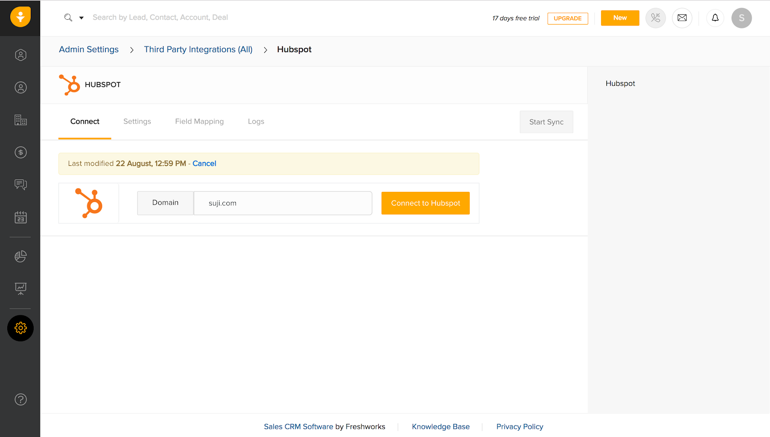Focus the Domain input with suji.com
The image size is (770, 437).
(x=283, y=203)
